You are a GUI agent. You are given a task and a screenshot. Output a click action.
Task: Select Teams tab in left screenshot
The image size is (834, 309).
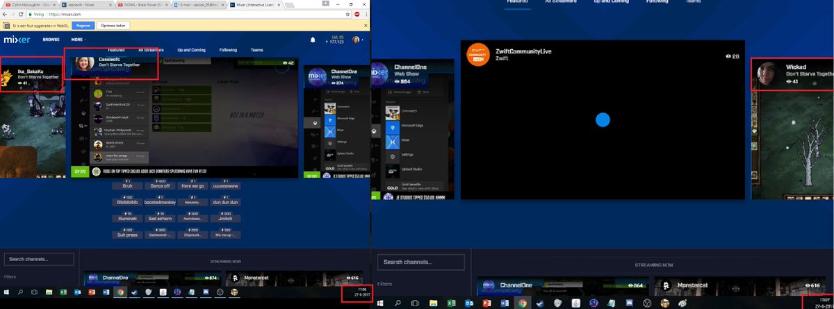257,50
